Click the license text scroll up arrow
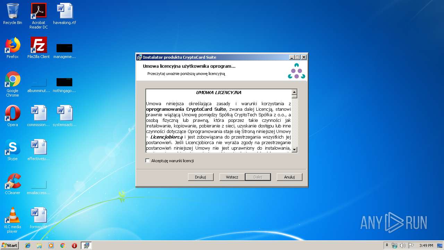 tap(294, 92)
